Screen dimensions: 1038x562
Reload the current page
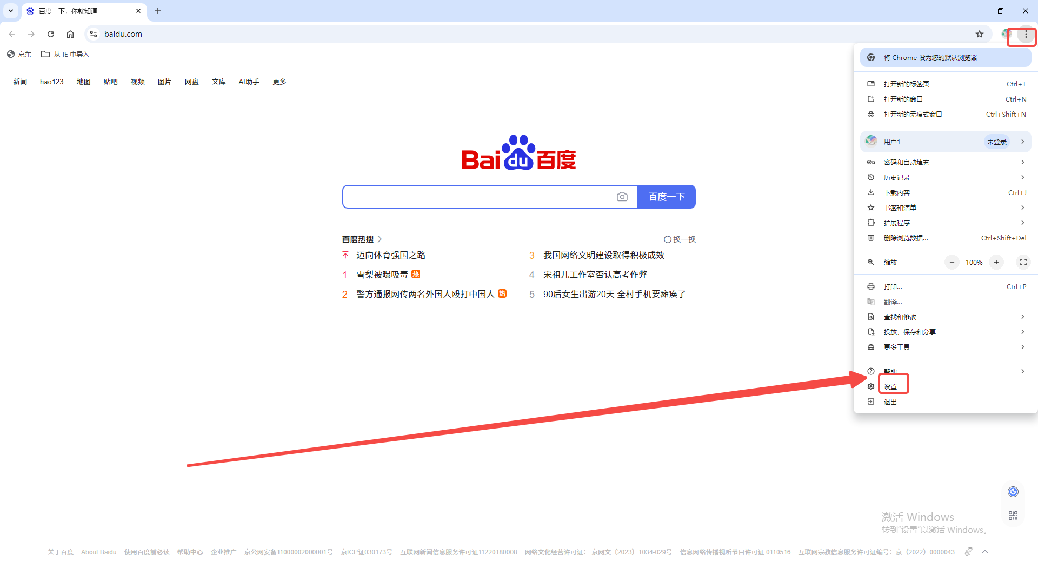click(x=51, y=34)
